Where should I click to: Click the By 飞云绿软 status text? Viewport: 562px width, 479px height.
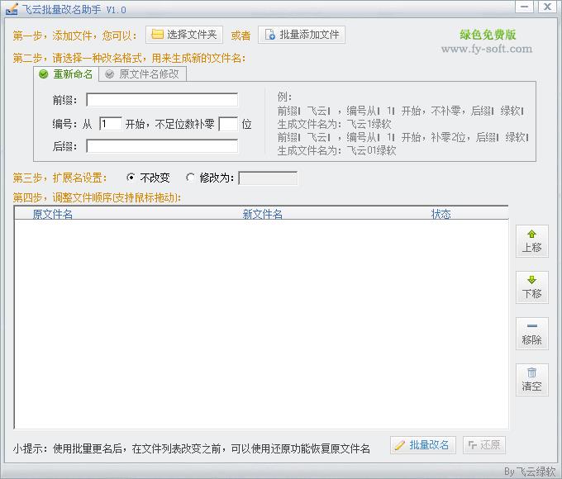530,472
